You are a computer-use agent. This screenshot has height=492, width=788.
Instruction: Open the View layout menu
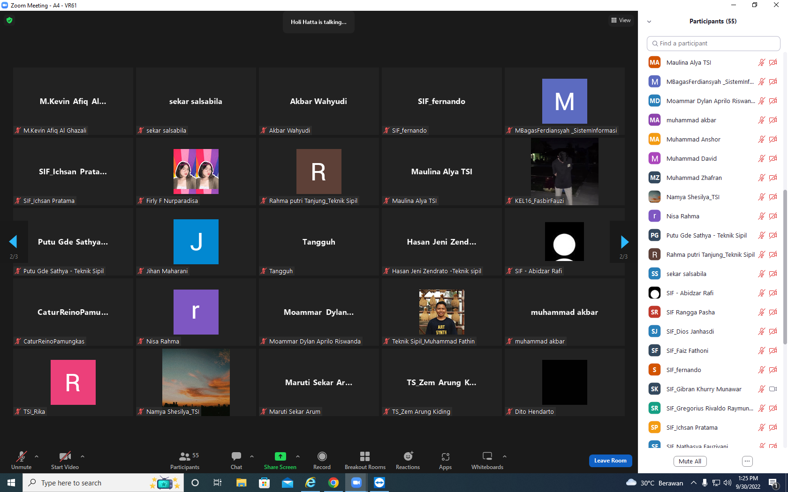tap(621, 20)
